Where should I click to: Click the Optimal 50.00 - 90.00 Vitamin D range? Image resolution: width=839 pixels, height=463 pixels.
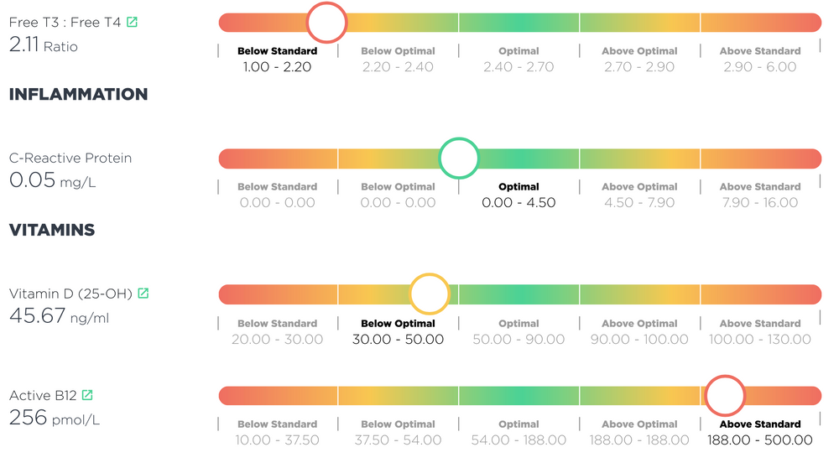[x=519, y=331]
